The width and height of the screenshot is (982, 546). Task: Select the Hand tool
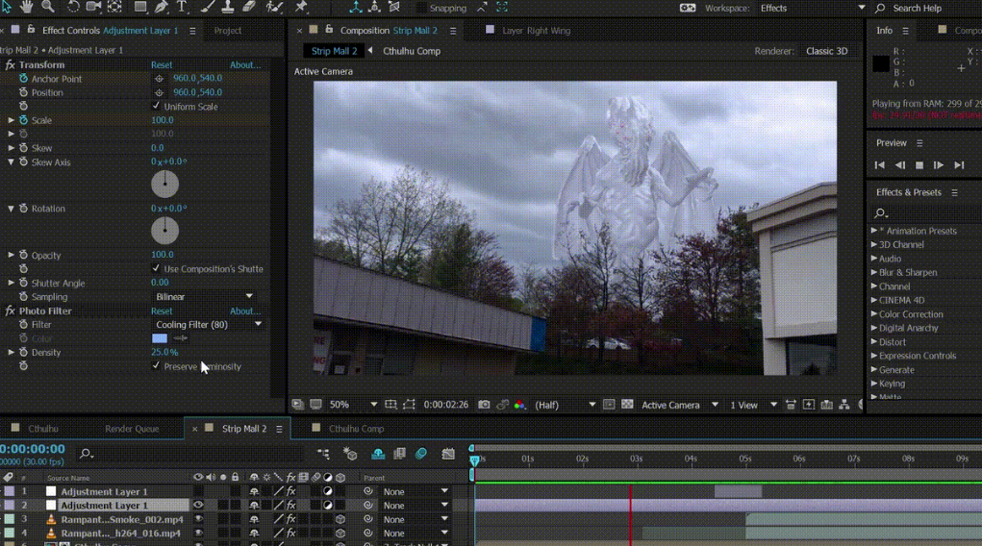tap(27, 7)
